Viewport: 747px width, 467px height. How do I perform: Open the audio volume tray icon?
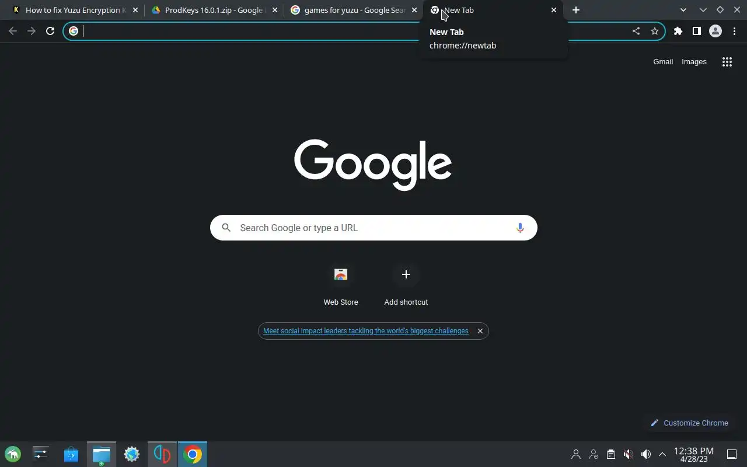pyautogui.click(x=646, y=454)
